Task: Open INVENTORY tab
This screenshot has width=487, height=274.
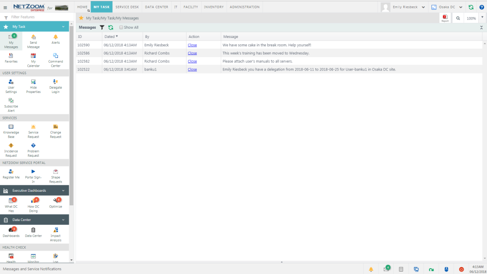Action: (214, 7)
